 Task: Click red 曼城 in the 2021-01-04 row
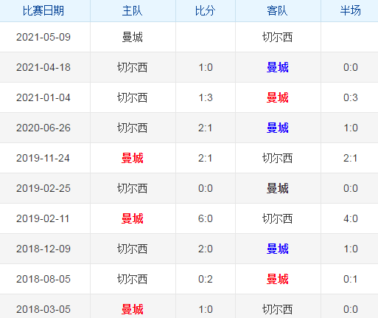[278, 97]
